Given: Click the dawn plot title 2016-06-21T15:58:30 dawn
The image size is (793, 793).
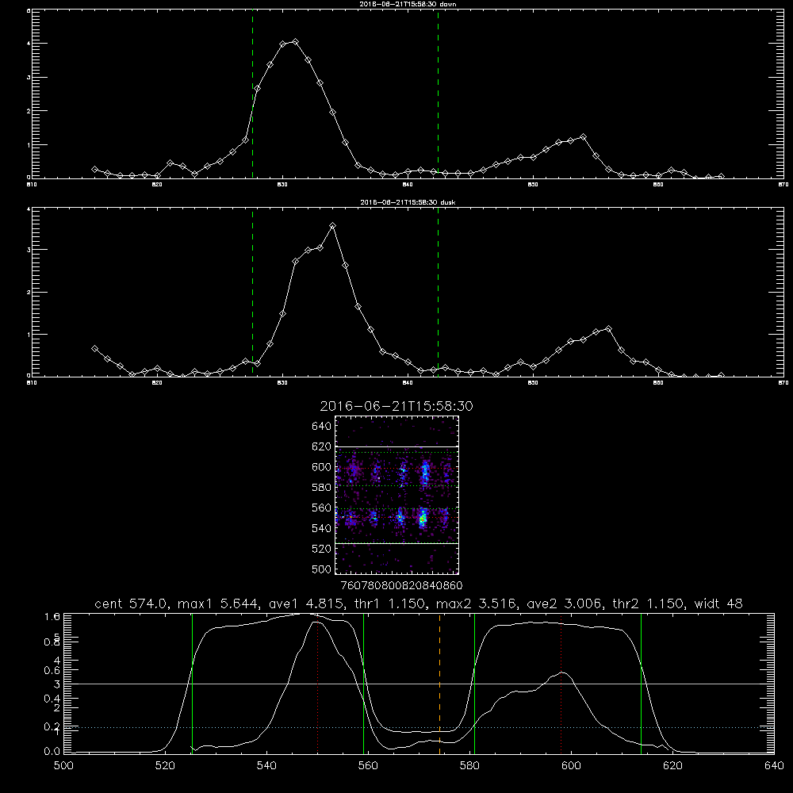Looking at the screenshot, I should click(408, 4).
